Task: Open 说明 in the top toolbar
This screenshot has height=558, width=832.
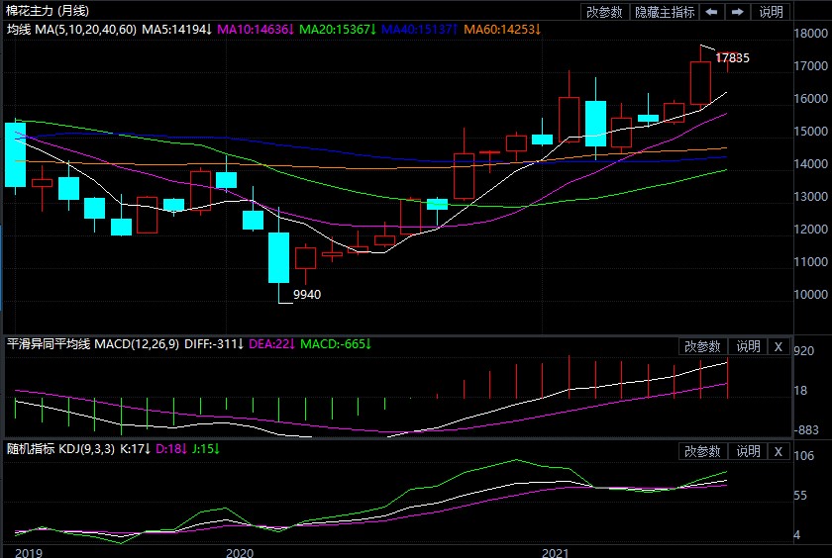Action: [771, 12]
